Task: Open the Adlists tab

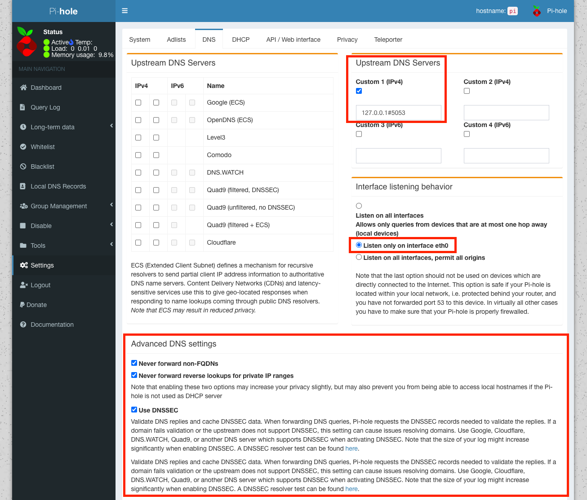Action: click(176, 39)
